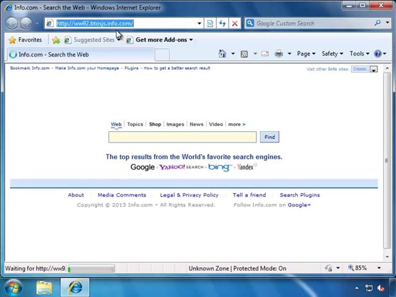This screenshot has height=297, width=396.
Task: Click the About footer link
Action: coord(76,195)
